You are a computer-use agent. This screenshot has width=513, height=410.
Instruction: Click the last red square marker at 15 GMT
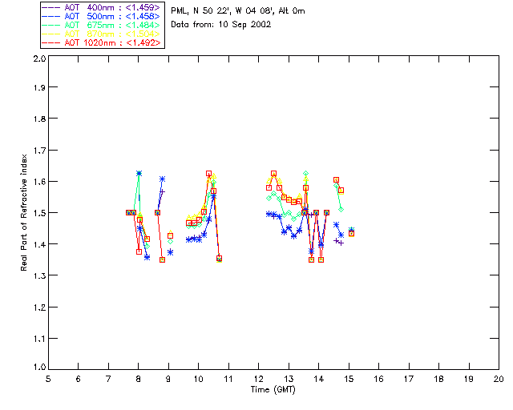pyautogui.click(x=351, y=234)
